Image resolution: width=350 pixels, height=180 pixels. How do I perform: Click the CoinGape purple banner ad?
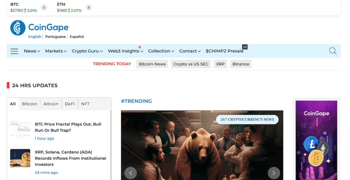tap(316, 140)
